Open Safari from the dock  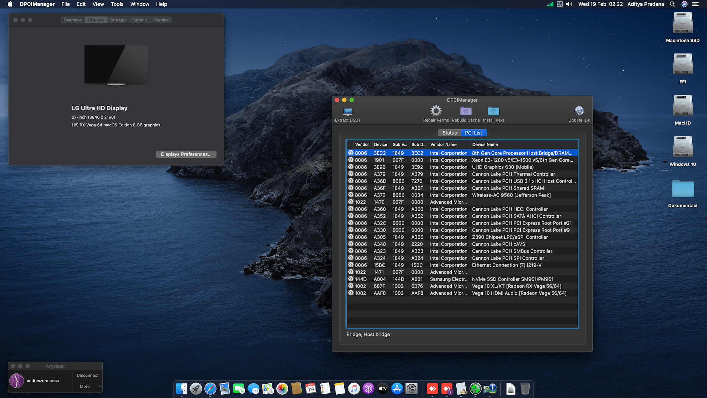(x=210, y=388)
